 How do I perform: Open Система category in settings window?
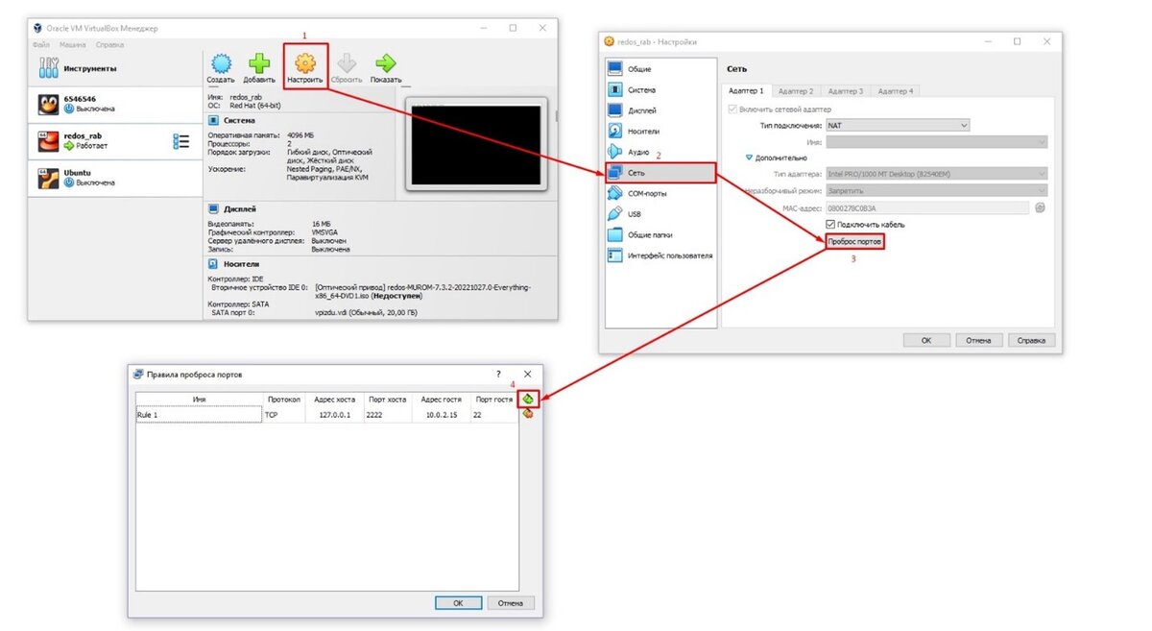click(660, 89)
